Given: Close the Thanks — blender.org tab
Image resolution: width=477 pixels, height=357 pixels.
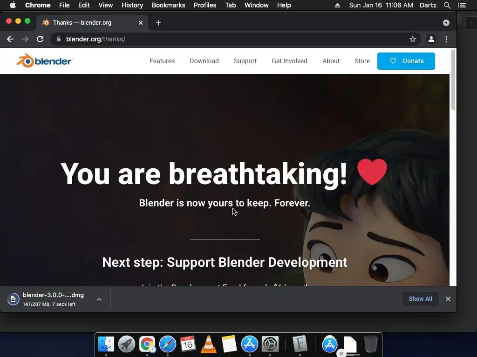Looking at the screenshot, I should (141, 23).
